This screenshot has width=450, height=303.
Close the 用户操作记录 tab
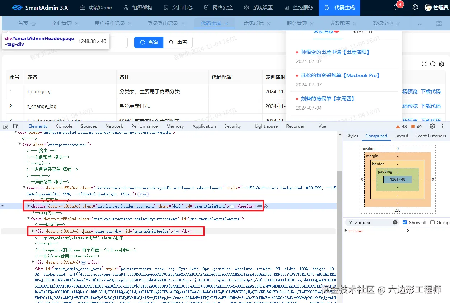(x=130, y=23)
